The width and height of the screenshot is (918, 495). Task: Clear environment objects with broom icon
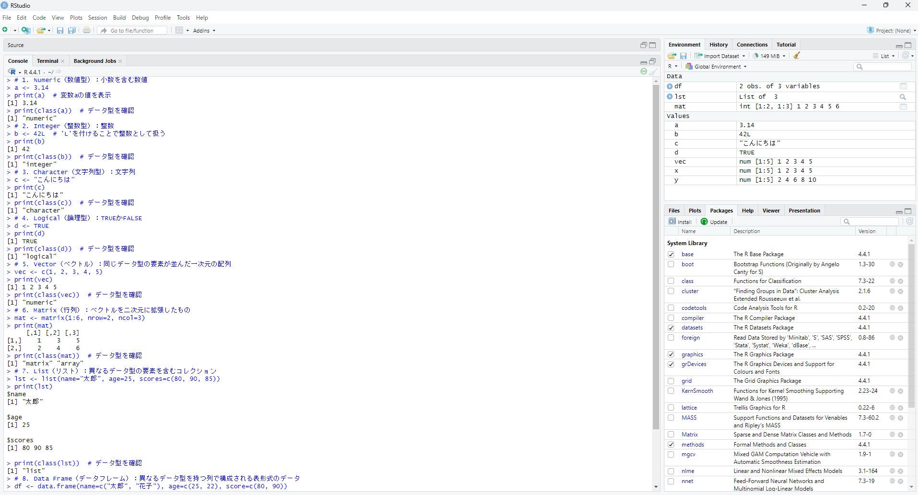[797, 56]
